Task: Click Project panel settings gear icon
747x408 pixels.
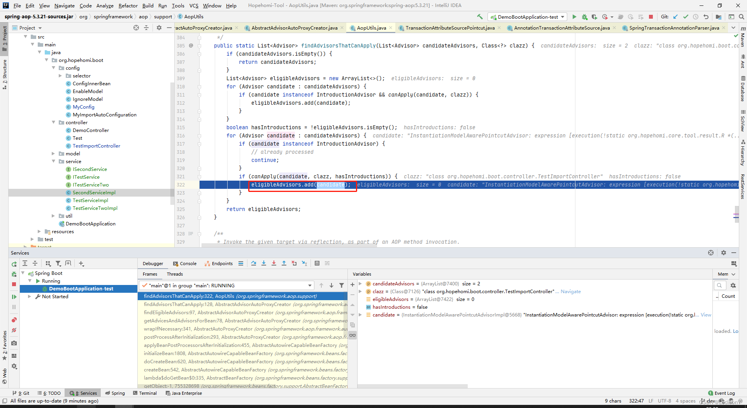Action: (x=159, y=28)
